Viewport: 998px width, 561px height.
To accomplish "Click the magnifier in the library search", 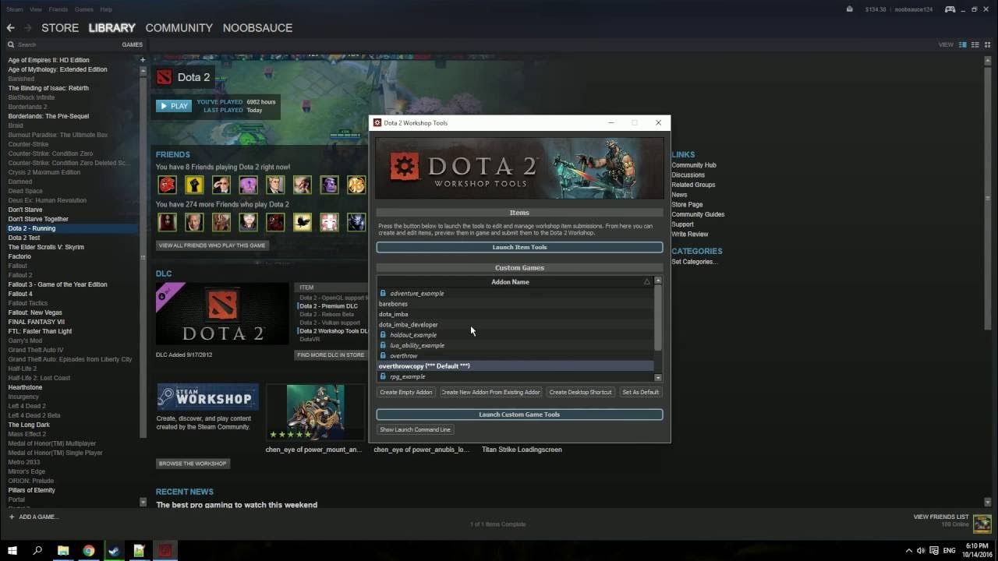I will pos(11,44).
